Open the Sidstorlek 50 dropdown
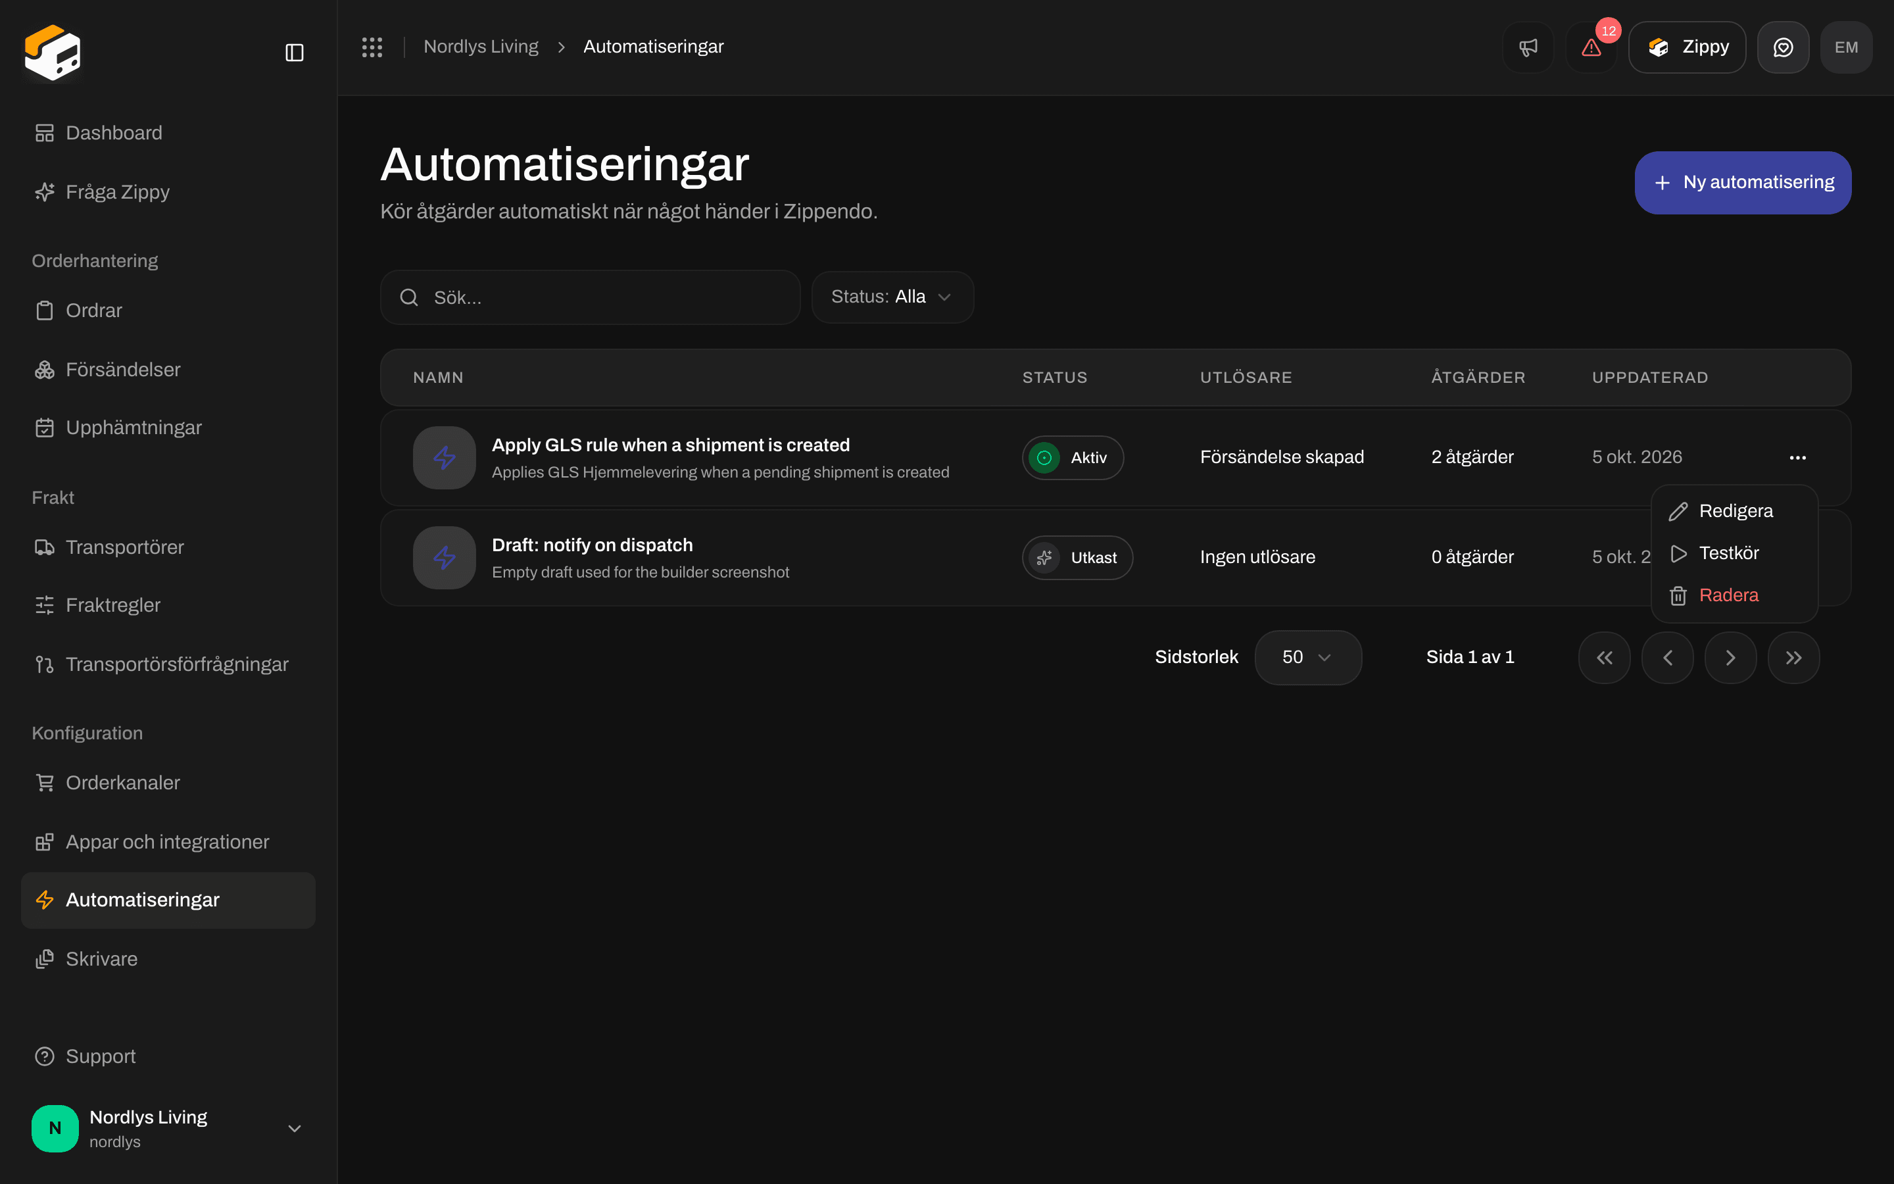The image size is (1894, 1184). pyautogui.click(x=1308, y=658)
